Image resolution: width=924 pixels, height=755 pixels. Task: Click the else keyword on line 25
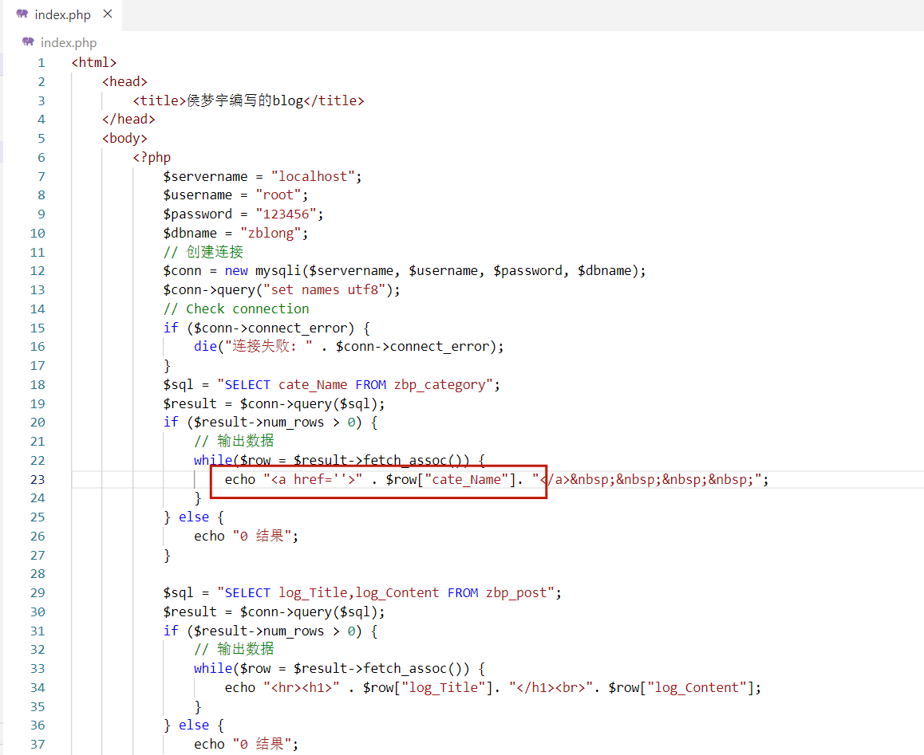click(194, 517)
